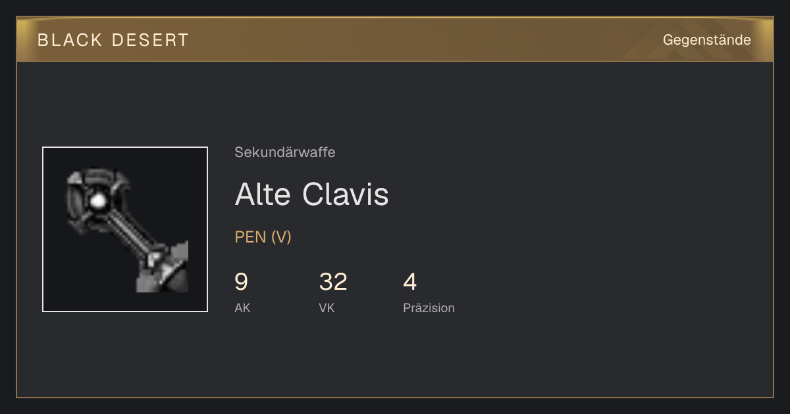790x414 pixels.
Task: Click the glowing orb on the Clavis icon
Action: (x=99, y=200)
